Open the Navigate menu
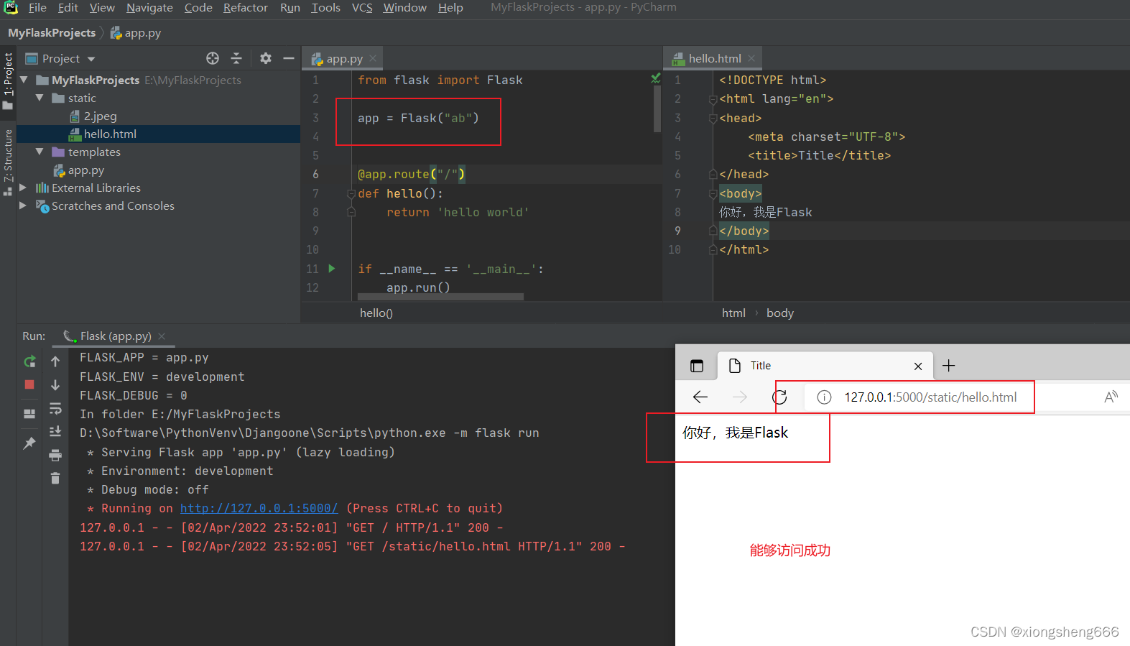 point(149,7)
